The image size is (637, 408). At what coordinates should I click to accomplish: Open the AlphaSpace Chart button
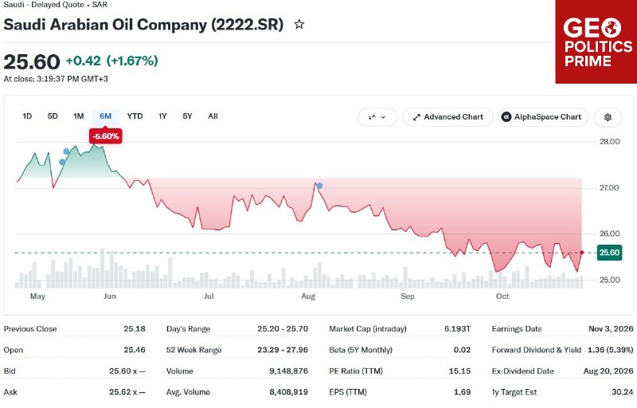pos(543,117)
